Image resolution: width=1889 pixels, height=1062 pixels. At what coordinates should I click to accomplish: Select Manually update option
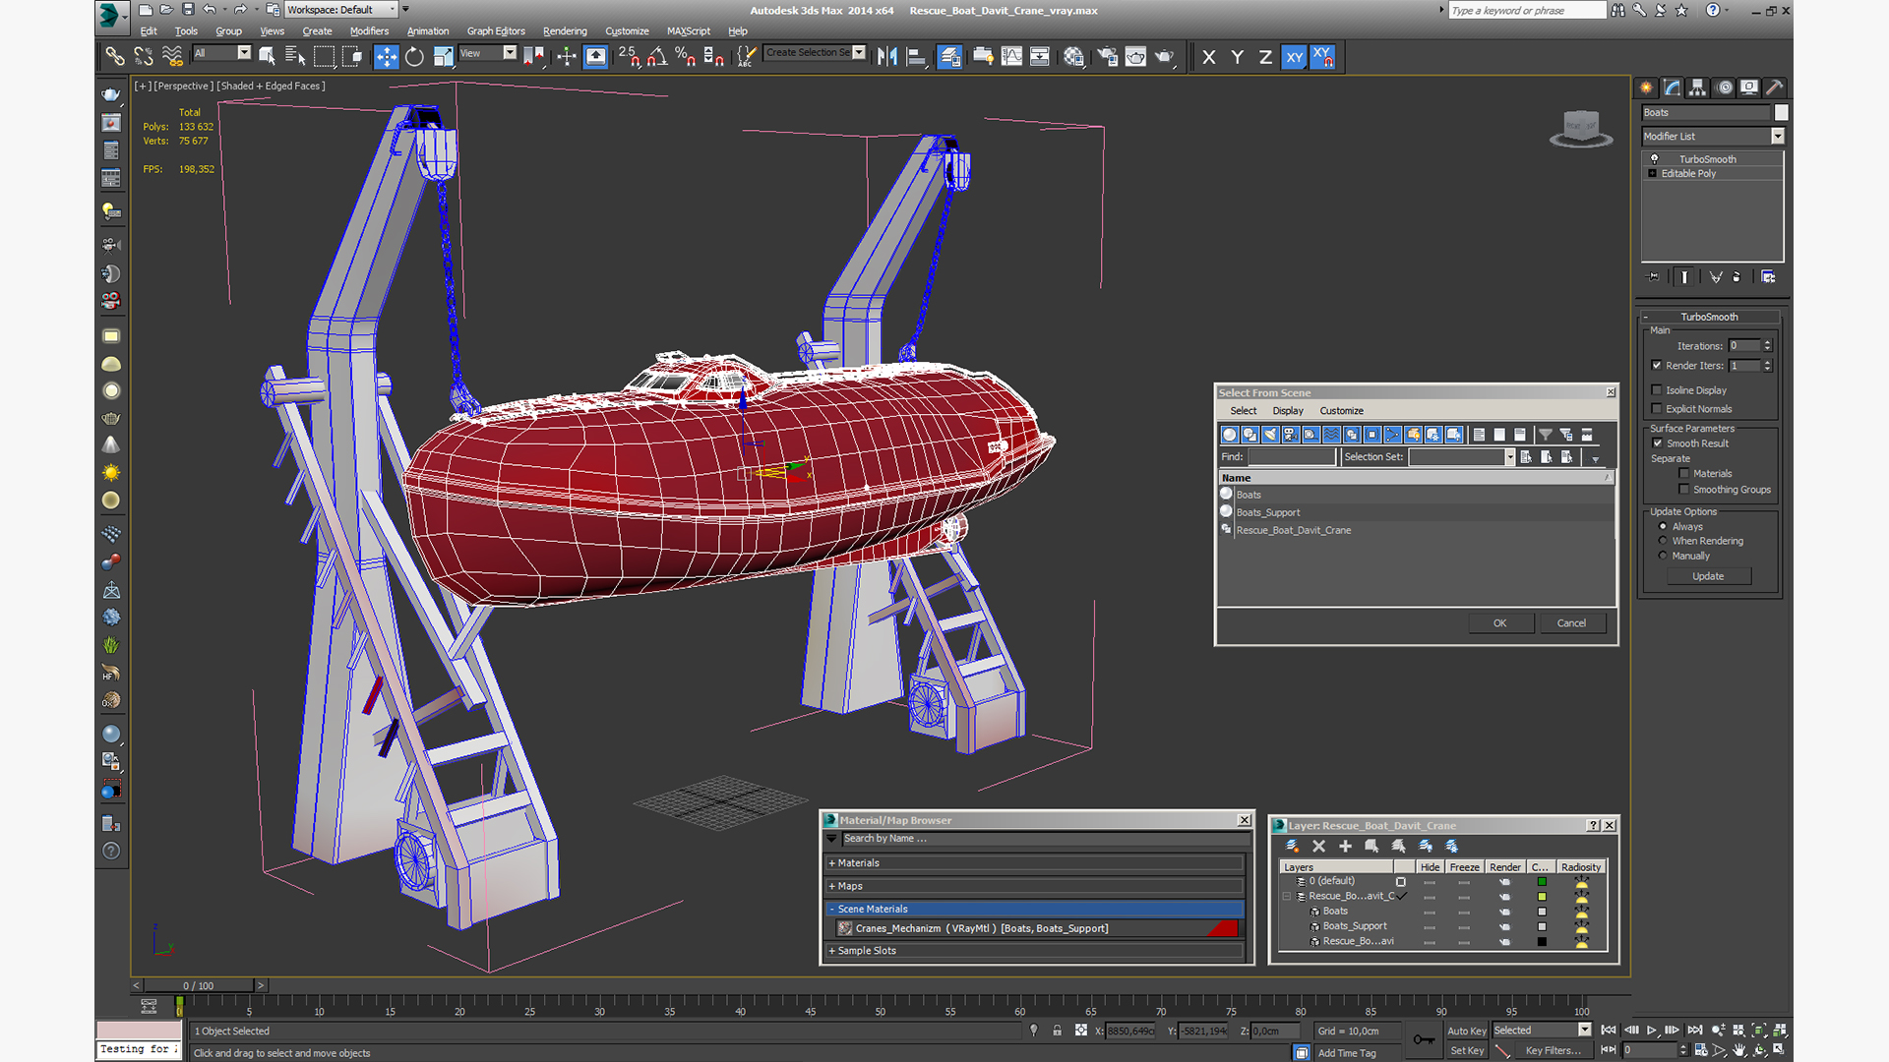pyautogui.click(x=1663, y=556)
